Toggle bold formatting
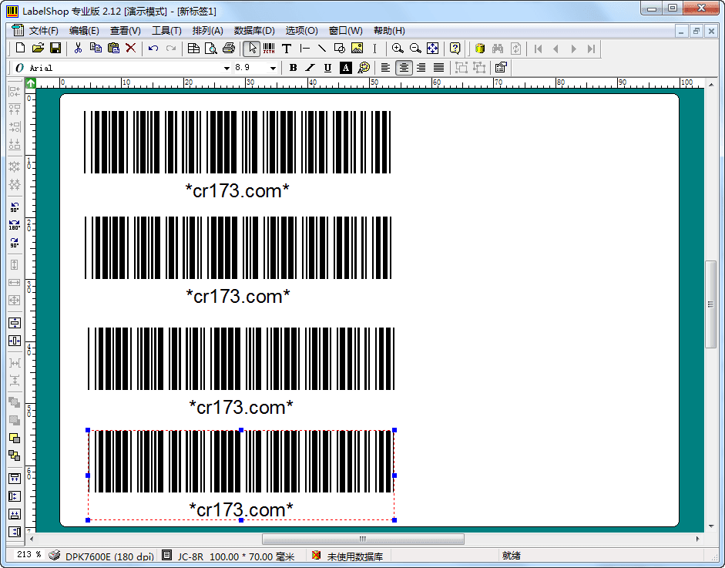The width and height of the screenshot is (725, 568). tap(294, 68)
